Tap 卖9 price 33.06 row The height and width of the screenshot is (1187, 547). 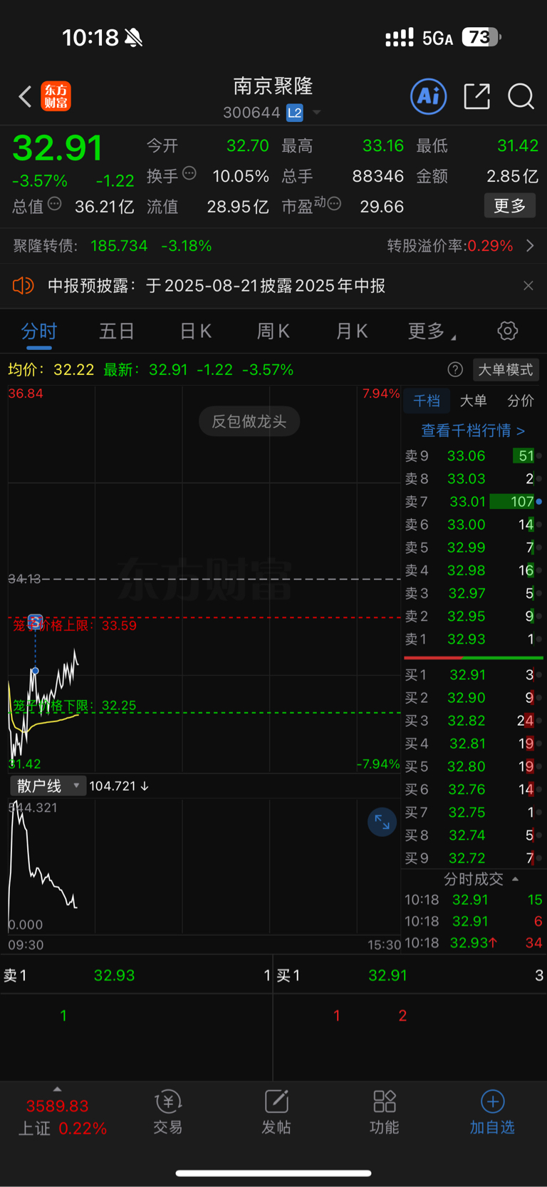(x=473, y=456)
